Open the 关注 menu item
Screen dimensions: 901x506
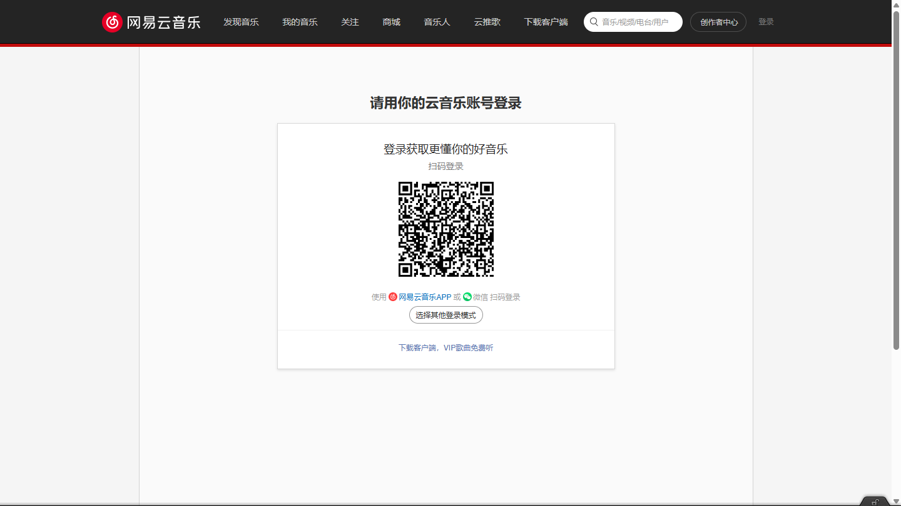click(350, 22)
